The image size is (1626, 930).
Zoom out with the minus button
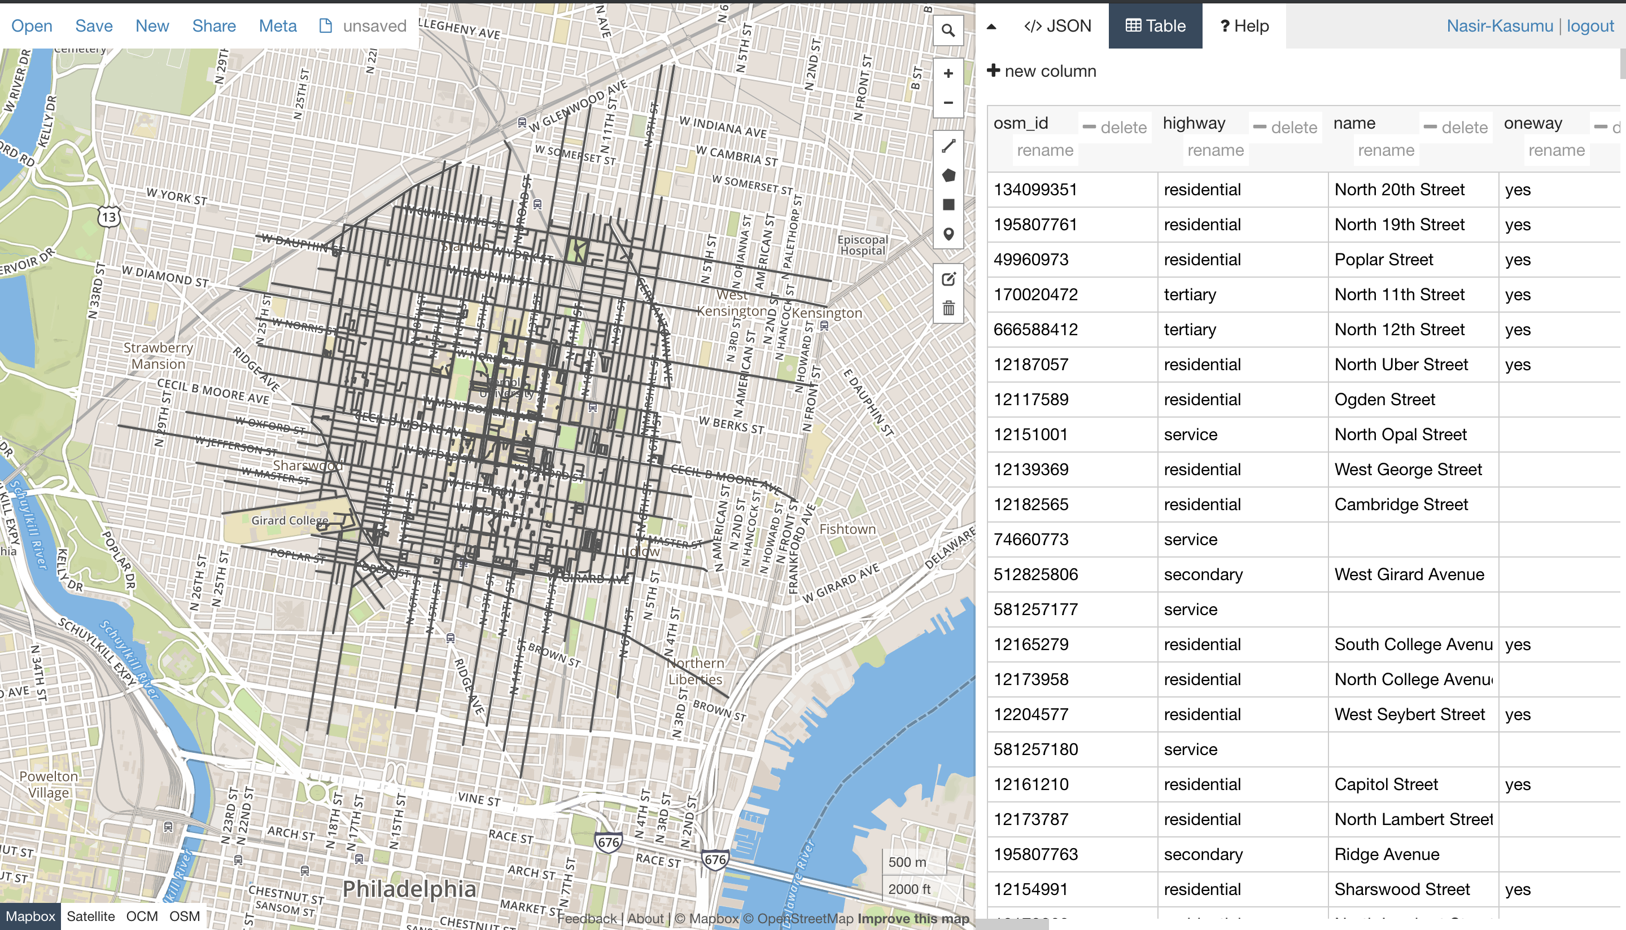[948, 103]
